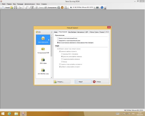Open File Explorer from taskbar
The height and width of the screenshot is (116, 145).
click(16, 114)
